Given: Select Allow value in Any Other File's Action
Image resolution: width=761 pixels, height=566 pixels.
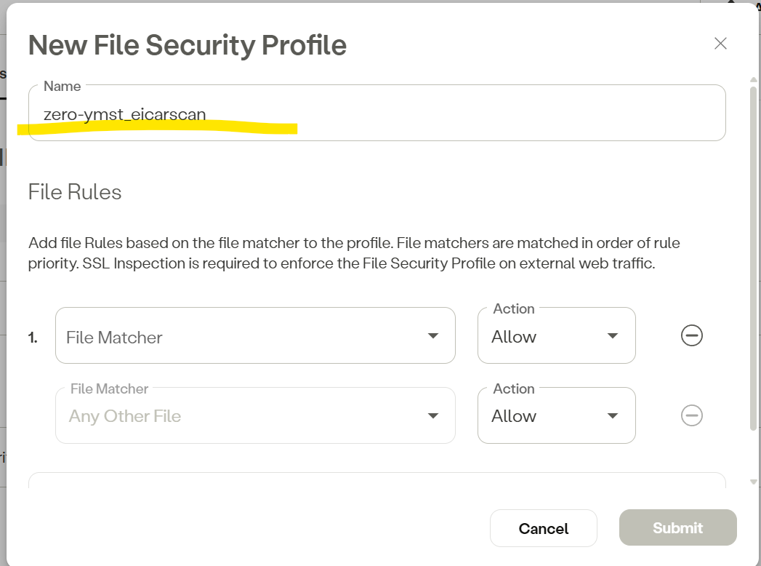Looking at the screenshot, I should coord(515,416).
